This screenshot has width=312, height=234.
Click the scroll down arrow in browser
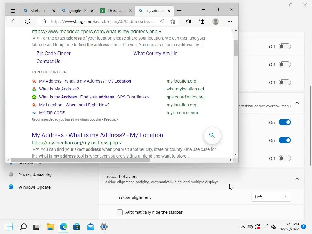pos(236,155)
